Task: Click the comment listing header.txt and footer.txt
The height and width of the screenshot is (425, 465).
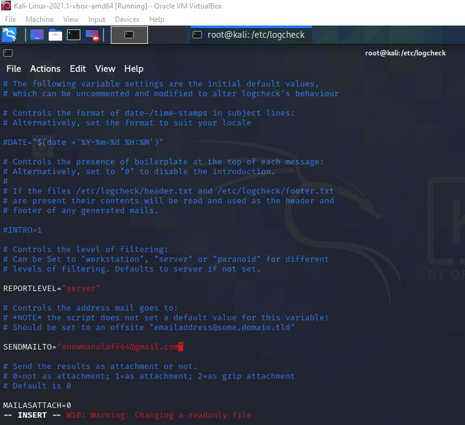Action: tap(169, 191)
